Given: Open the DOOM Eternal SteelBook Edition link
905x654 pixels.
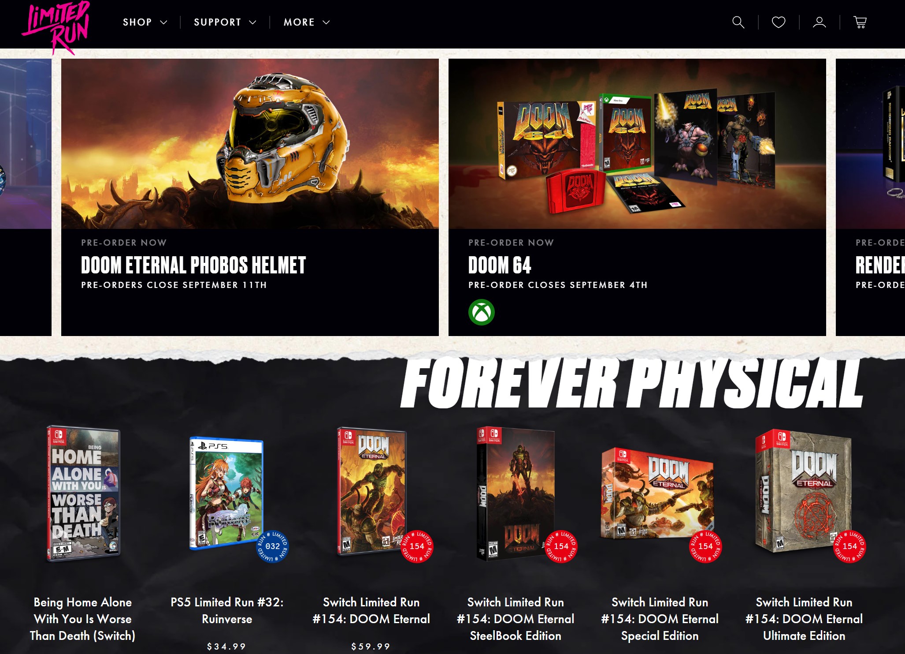Looking at the screenshot, I should (x=516, y=619).
